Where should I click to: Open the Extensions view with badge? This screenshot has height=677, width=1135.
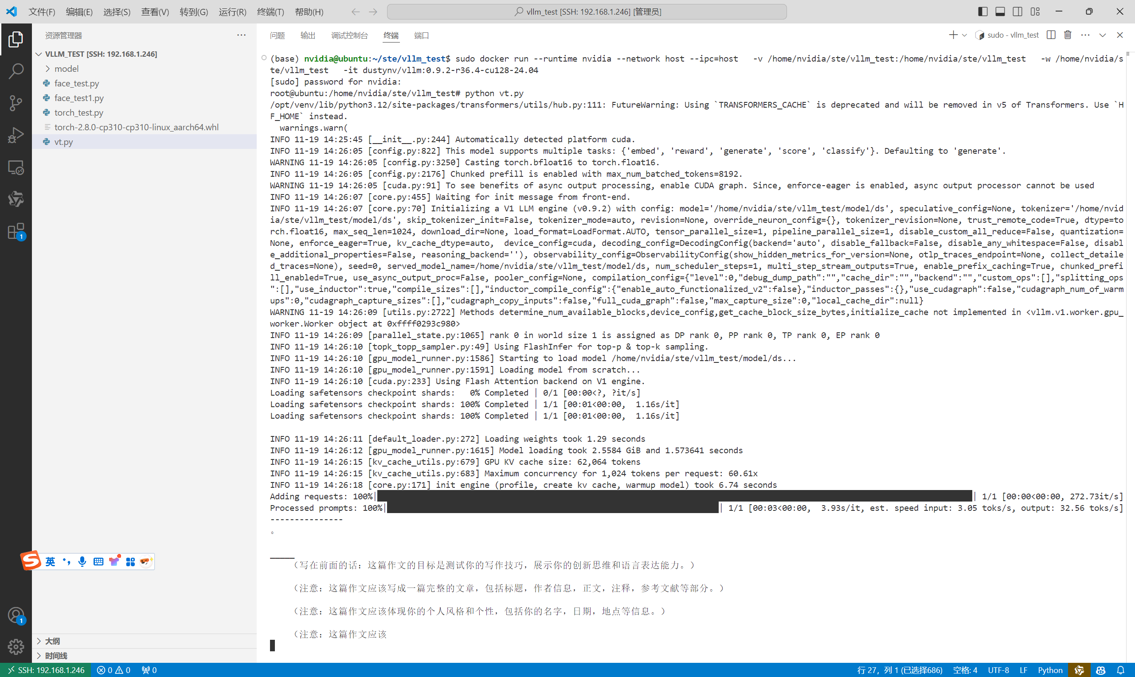point(16,232)
